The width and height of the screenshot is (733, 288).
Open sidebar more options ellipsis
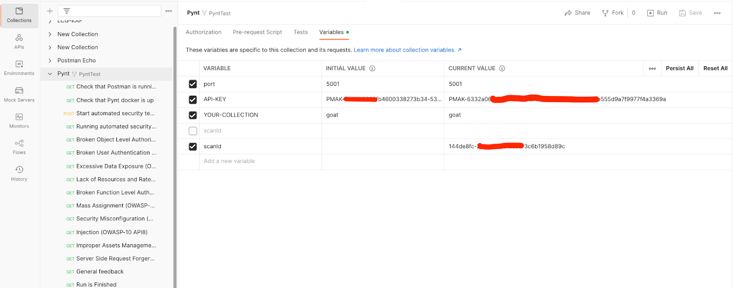tap(169, 11)
